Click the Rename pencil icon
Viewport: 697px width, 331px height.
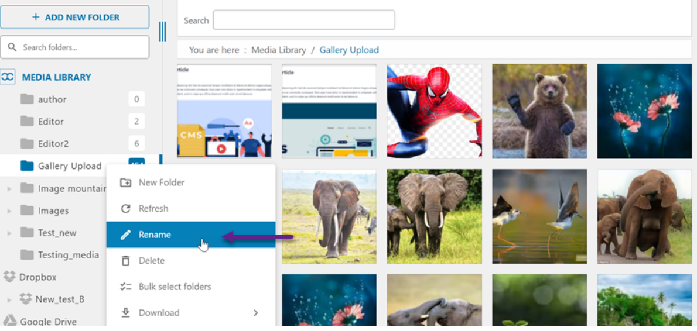coord(126,235)
